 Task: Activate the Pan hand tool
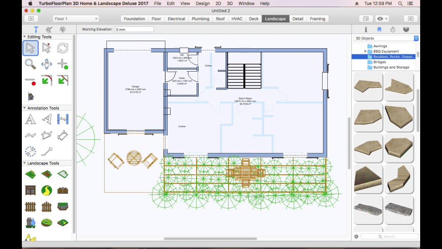point(46,64)
